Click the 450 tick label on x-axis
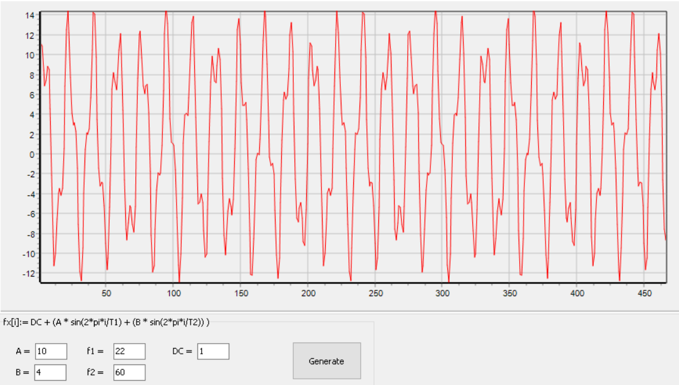Screen dimensions: 679x385 (x=645, y=293)
